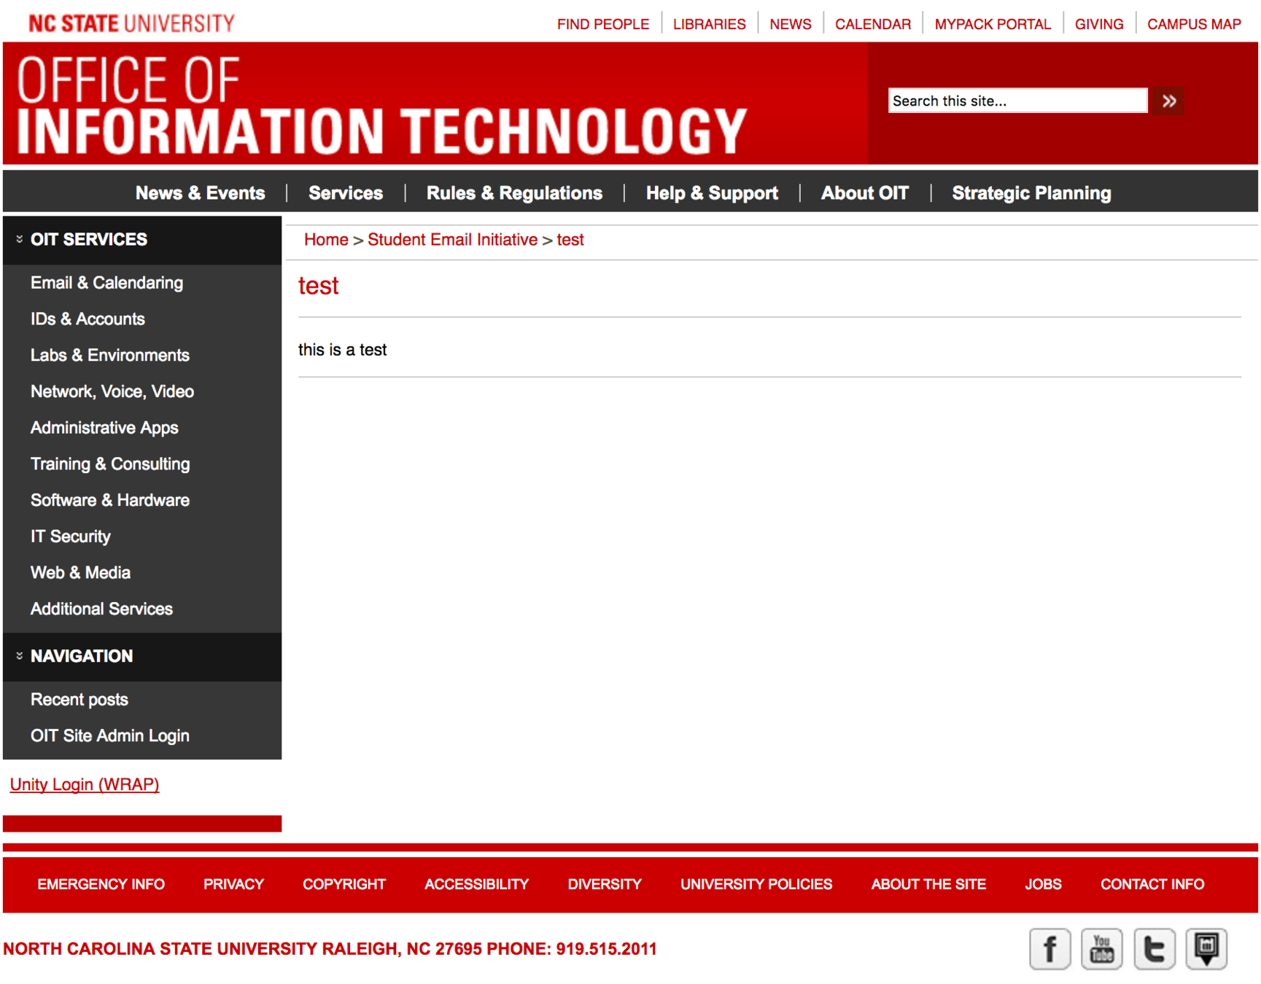Select IT Security in sidebar
The width and height of the screenshot is (1261, 984).
coord(71,536)
